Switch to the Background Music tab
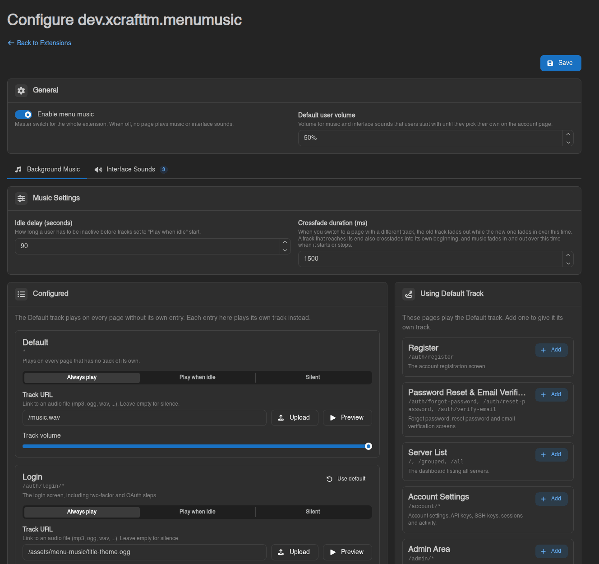 pos(47,170)
